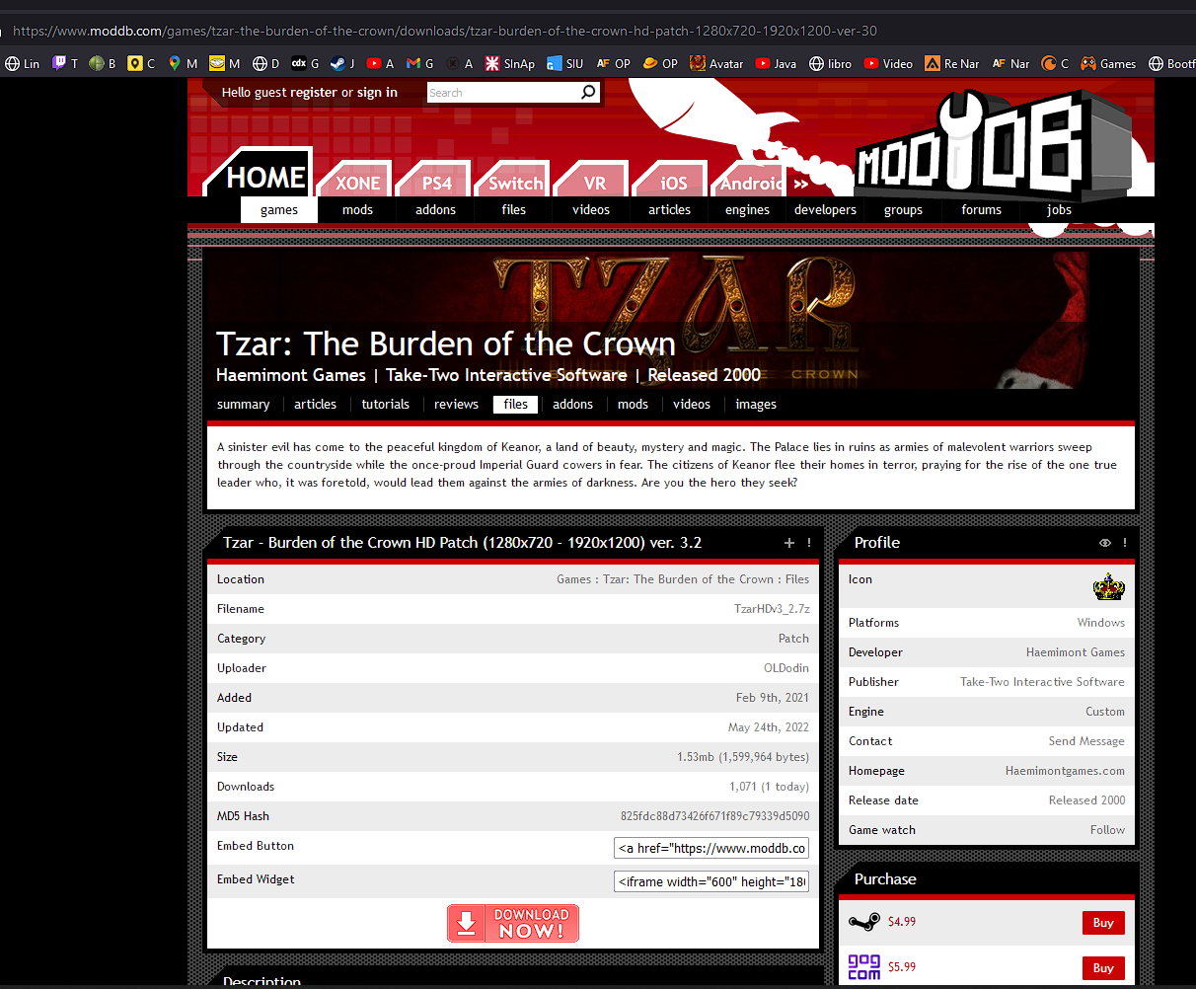This screenshot has height=989, width=1196.
Task: Open the Video YouTube bookmark
Action: tap(888, 63)
